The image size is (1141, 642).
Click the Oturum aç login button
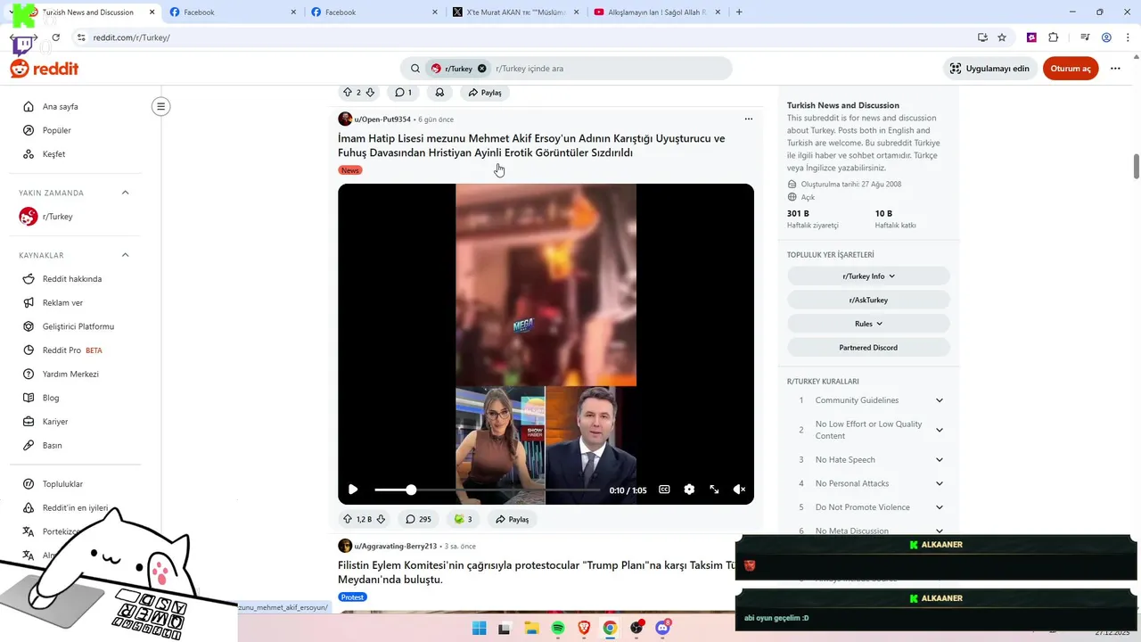point(1071,69)
